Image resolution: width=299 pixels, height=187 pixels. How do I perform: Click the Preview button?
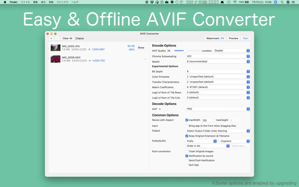(x=233, y=39)
